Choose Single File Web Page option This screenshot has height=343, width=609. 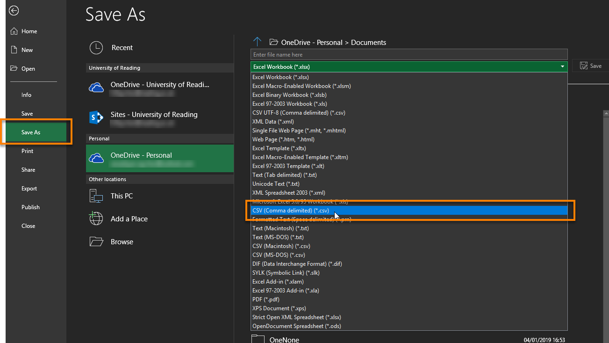coord(409,131)
